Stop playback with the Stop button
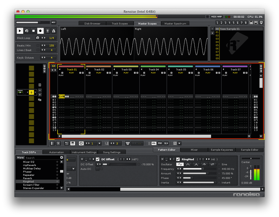Viewport: 279px width, 217px height. pos(33,31)
